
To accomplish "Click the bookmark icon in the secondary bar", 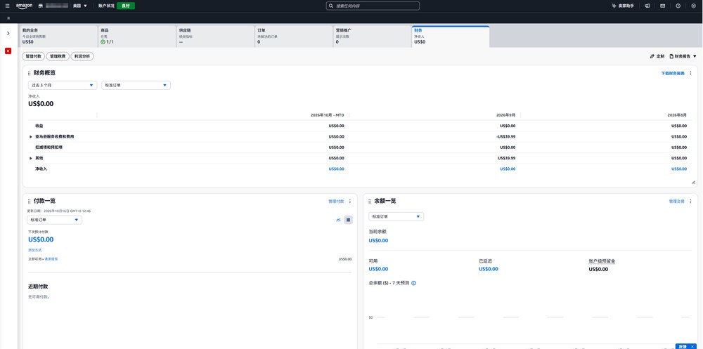I will (8, 18).
